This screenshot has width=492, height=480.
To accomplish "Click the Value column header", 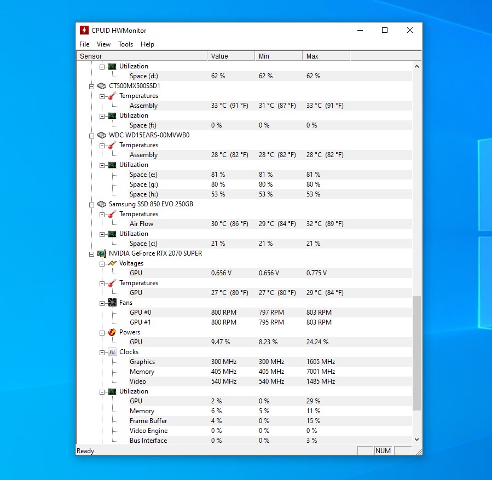I will tap(231, 56).
